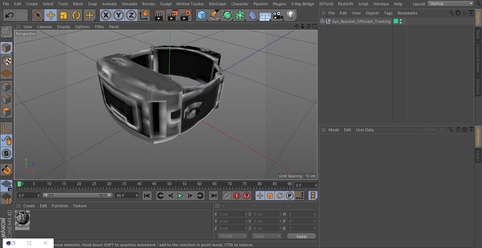This screenshot has height=248, width=482.
Task: Toggle position keyframe recording icon
Action: tap(260, 196)
